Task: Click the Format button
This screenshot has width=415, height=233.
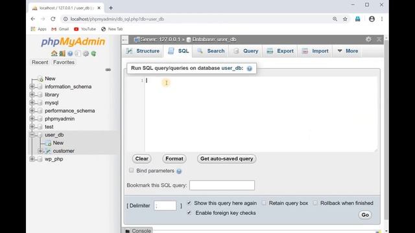Action: click(174, 159)
